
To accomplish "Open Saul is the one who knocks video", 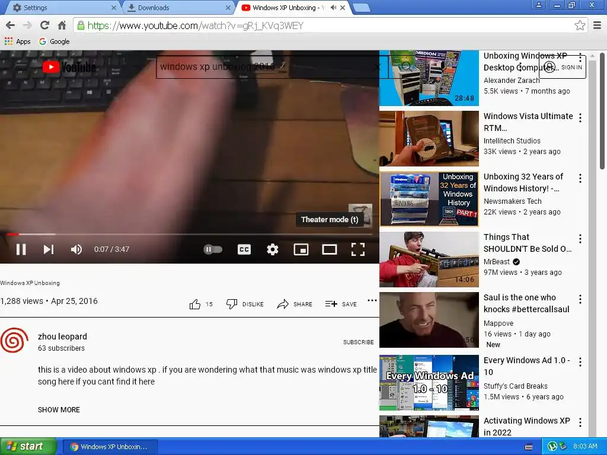I will coord(429,320).
